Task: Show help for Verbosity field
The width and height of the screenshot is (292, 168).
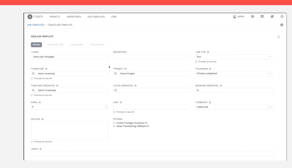Action: click(x=210, y=102)
